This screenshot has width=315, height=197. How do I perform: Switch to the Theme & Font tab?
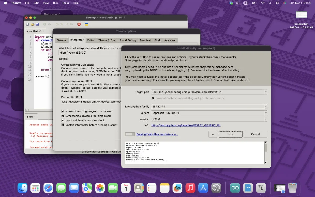pos(107,40)
